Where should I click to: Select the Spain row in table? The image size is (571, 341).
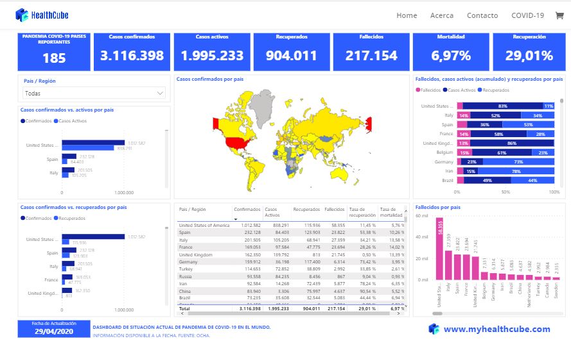[292, 232]
